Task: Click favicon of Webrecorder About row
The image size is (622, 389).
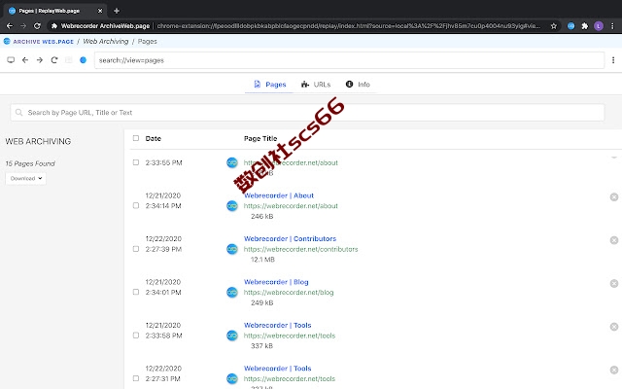Action: pos(232,205)
